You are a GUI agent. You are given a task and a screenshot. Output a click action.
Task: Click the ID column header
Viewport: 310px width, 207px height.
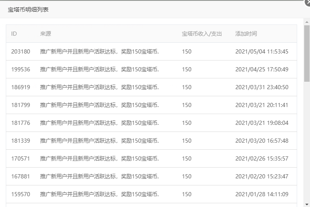tap(14, 34)
